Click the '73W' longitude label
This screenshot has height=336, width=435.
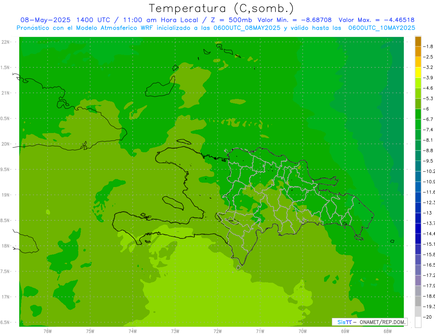(175, 331)
